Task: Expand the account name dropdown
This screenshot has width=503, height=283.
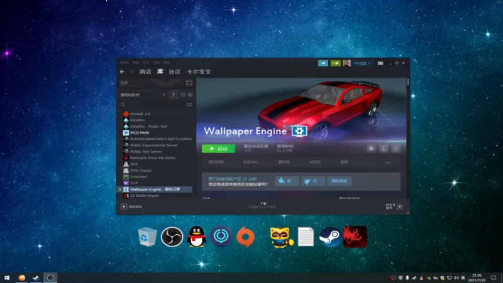Action: pos(362,64)
